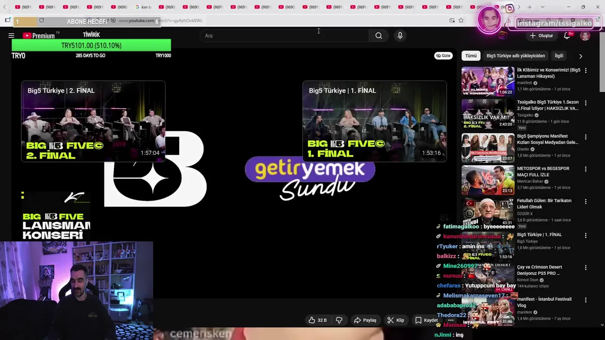Select the Tümü filter chip
This screenshot has height=340, width=605.
471,56
